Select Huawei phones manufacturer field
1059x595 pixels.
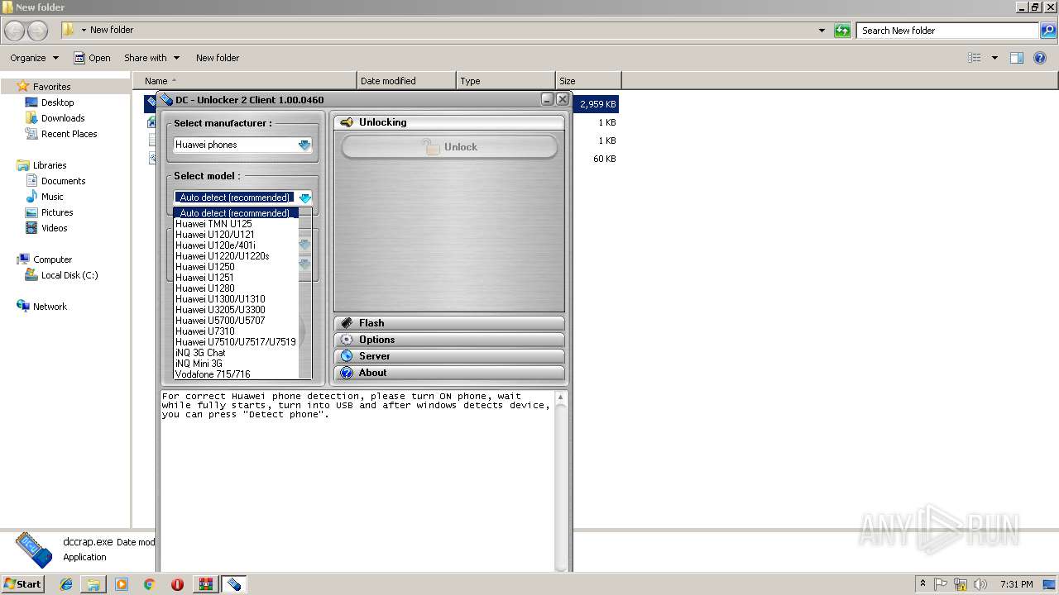(242, 145)
